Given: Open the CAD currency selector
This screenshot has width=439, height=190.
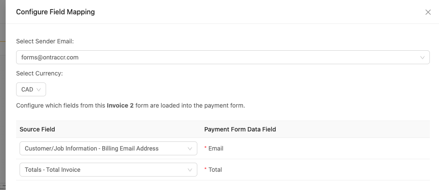Looking at the screenshot, I should tap(31, 89).
